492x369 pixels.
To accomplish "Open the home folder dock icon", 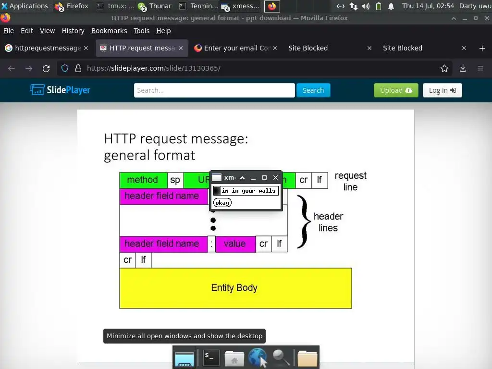I will click(234, 358).
